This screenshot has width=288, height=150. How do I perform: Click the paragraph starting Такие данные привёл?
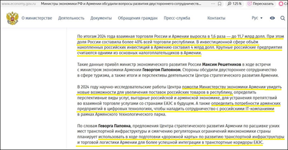(178, 70)
